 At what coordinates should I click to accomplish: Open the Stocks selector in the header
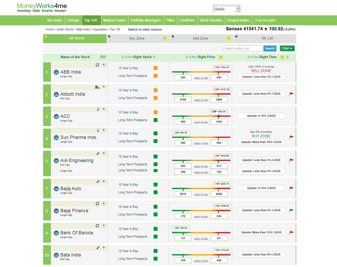[227, 9]
